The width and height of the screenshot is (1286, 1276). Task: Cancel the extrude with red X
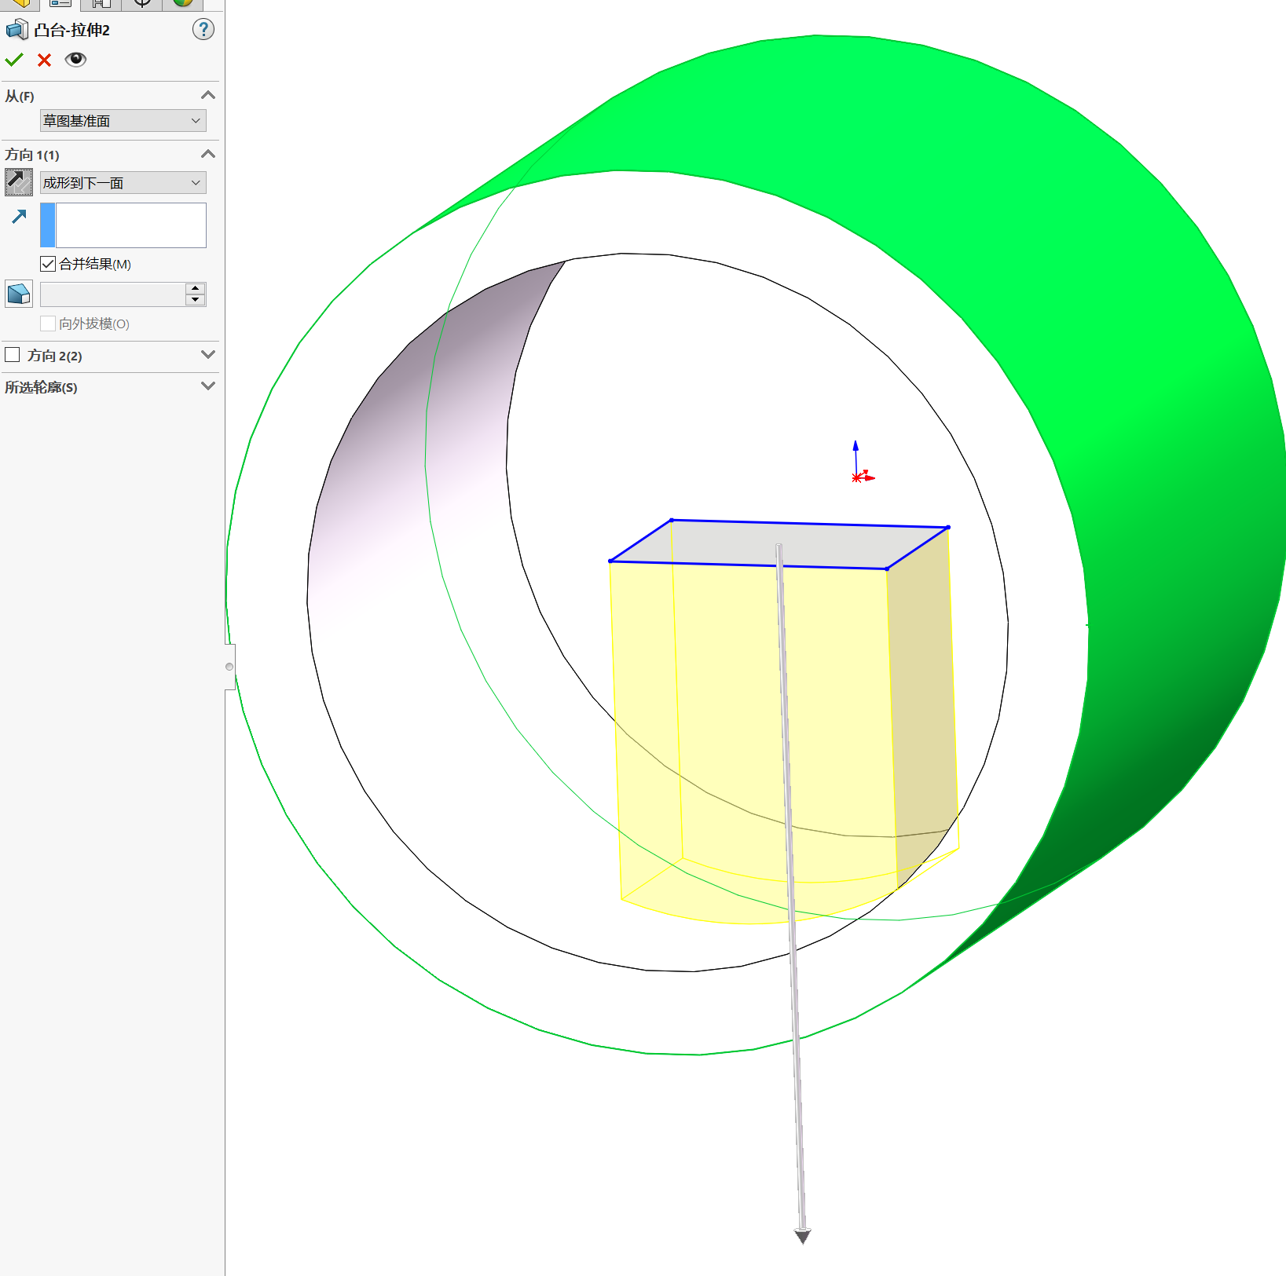44,60
